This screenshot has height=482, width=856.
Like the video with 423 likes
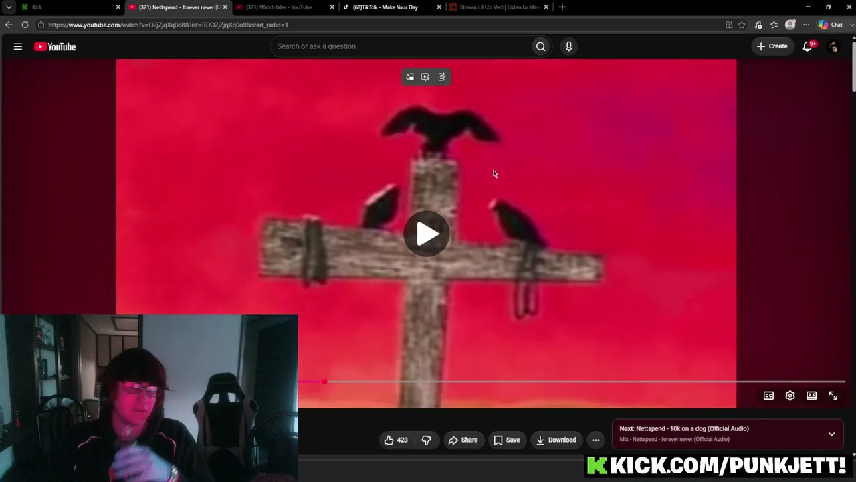click(395, 440)
